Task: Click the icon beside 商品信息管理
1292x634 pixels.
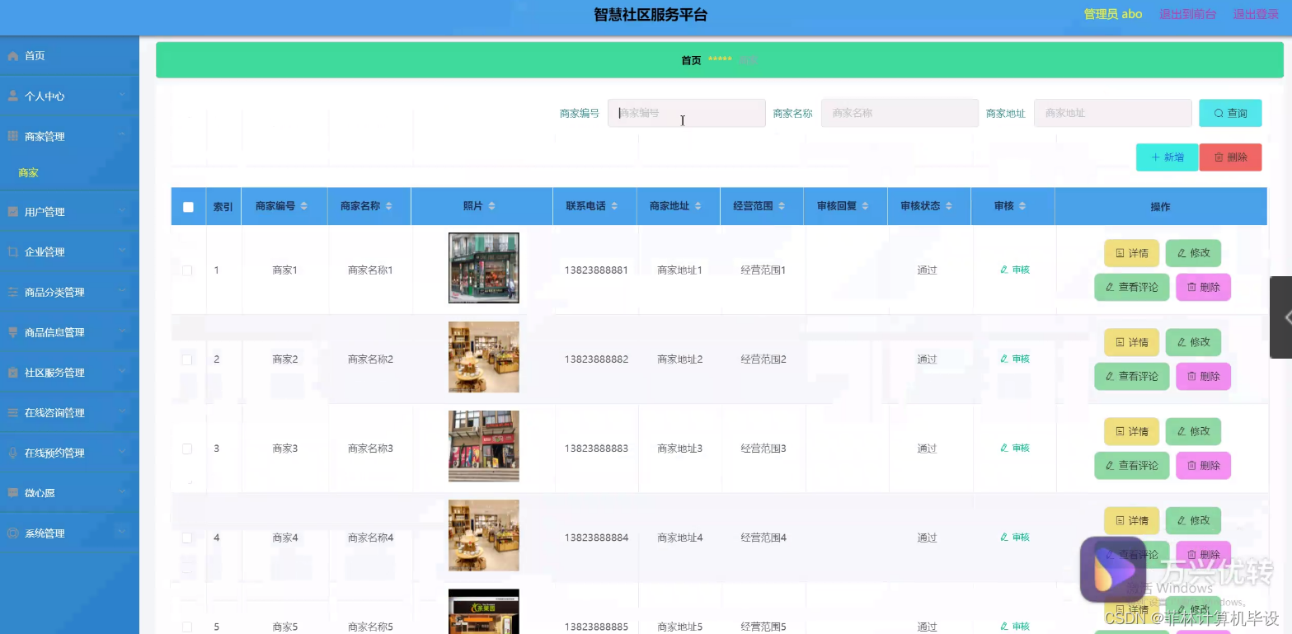Action: click(x=12, y=333)
